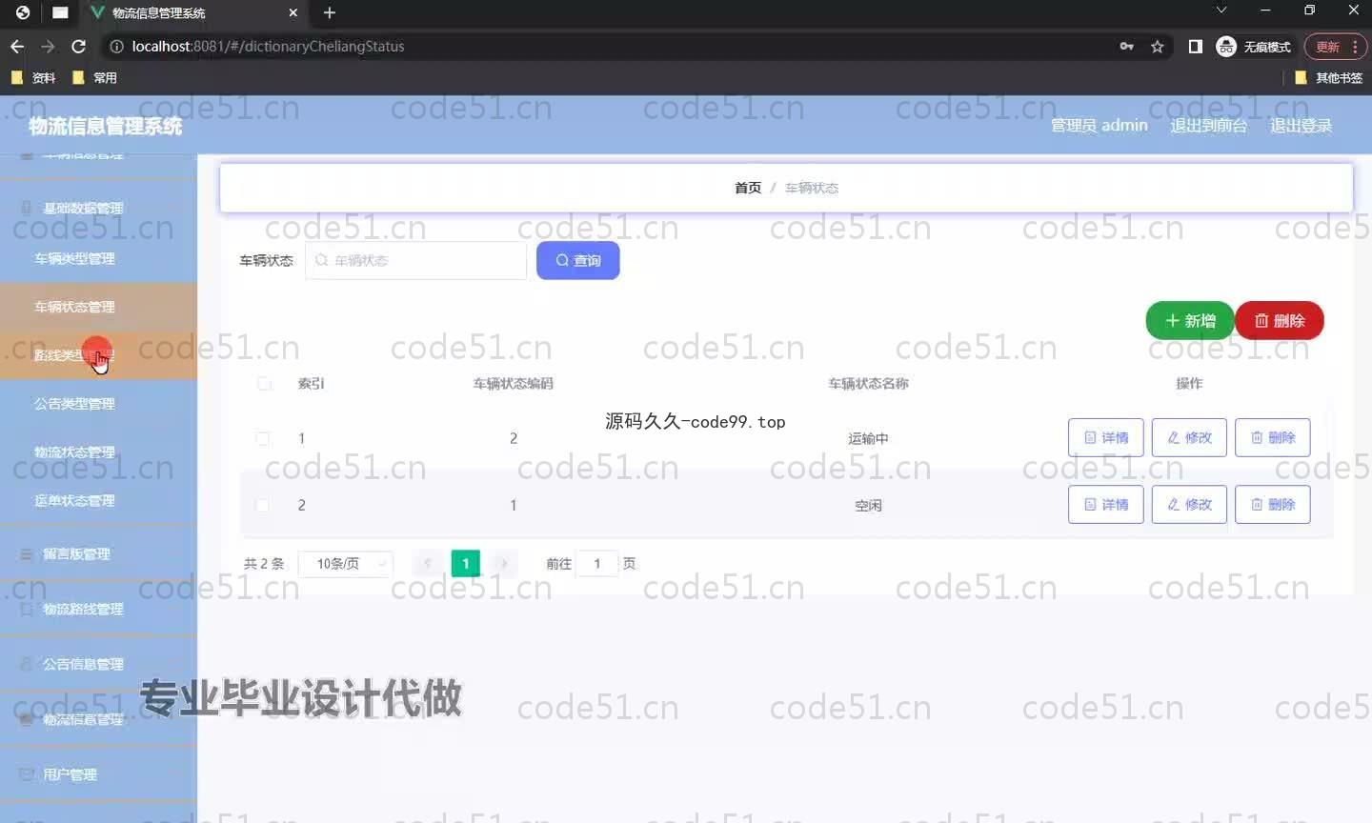
Task: View site info icon beside the URL
Action: tap(116, 47)
